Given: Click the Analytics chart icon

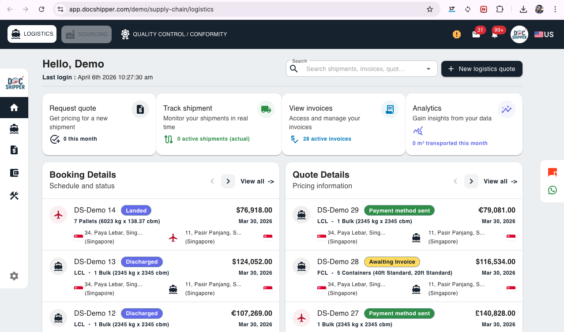Looking at the screenshot, I should 507,109.
